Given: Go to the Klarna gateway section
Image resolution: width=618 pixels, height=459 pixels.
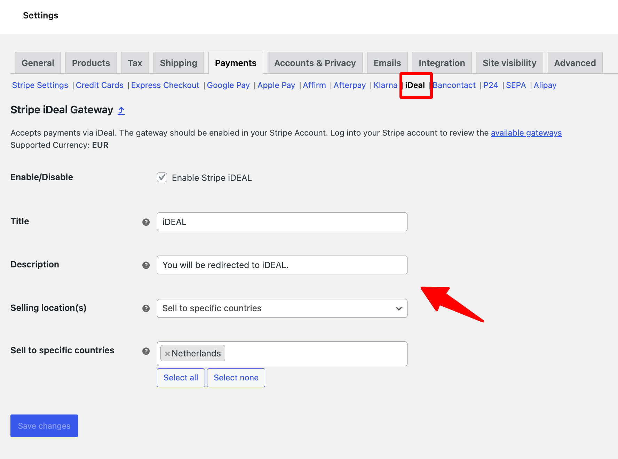Looking at the screenshot, I should (x=385, y=85).
